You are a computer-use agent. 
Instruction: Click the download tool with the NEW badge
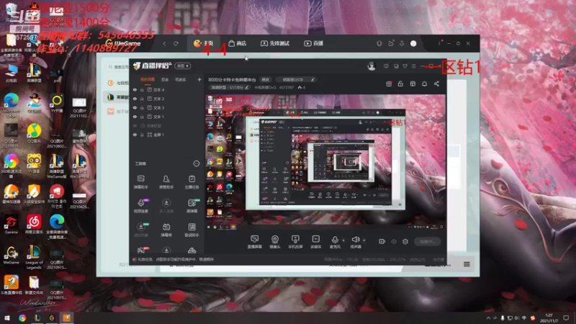tap(140, 230)
